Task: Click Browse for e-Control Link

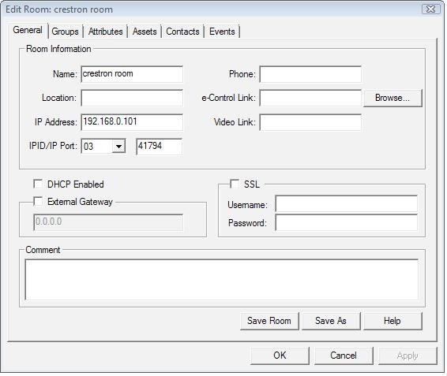Action: click(393, 98)
